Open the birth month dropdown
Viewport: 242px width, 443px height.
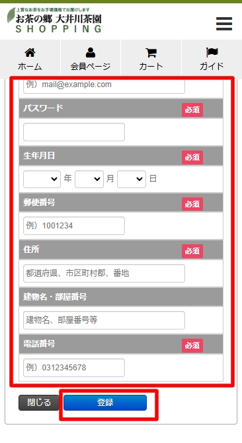[x=89, y=179]
